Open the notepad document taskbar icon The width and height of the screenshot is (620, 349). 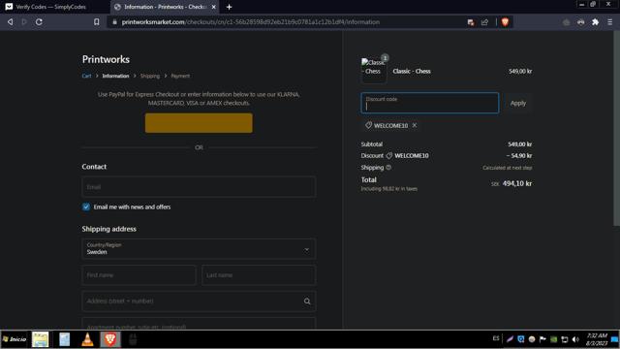tap(65, 339)
